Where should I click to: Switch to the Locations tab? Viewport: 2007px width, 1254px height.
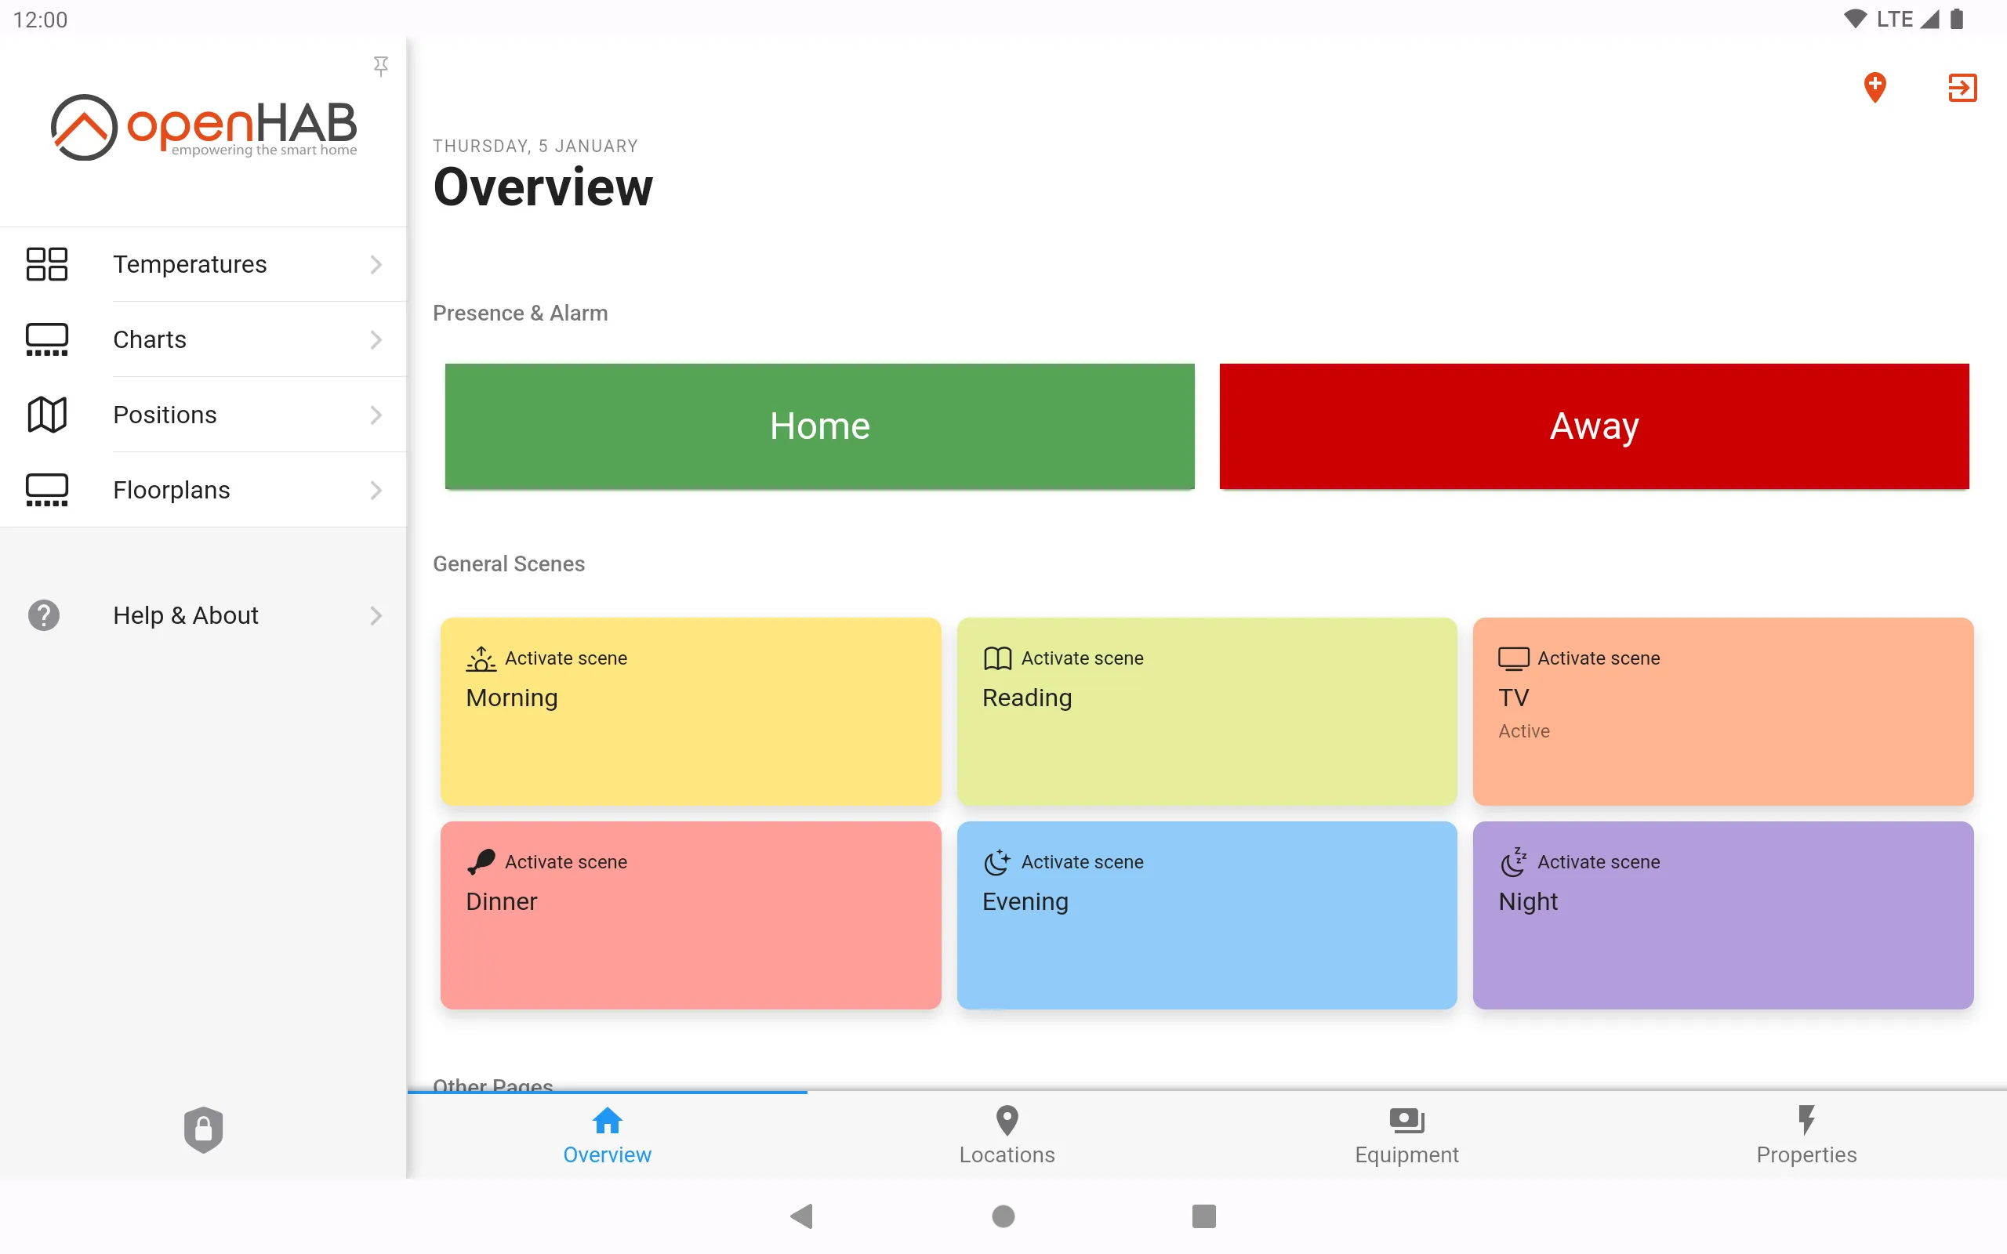[x=1007, y=1134]
